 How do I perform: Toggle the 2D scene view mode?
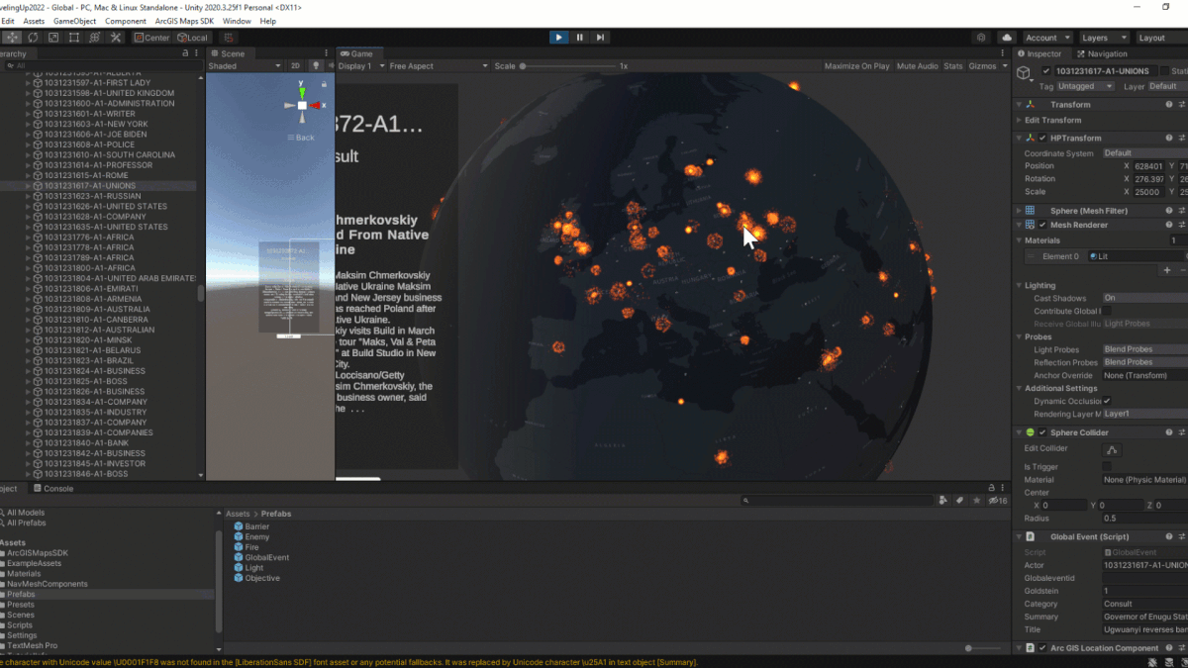pos(295,66)
